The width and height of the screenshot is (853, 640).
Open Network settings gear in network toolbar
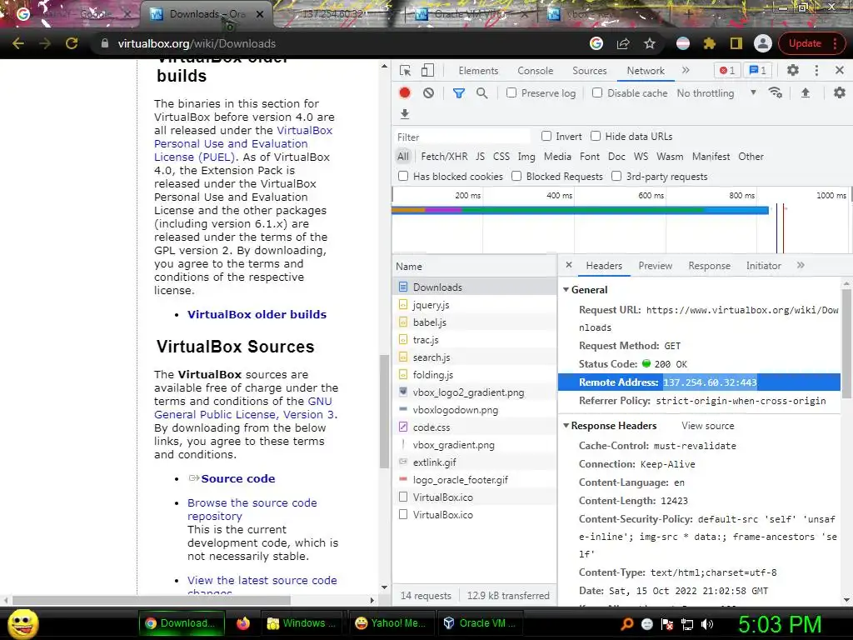pos(840,93)
